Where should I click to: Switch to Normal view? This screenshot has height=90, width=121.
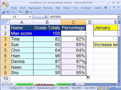(100, 88)
